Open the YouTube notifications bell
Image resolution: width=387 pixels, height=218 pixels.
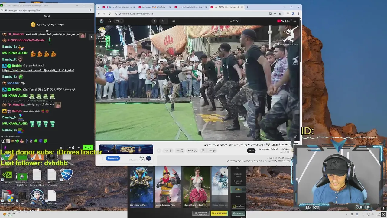point(109,21)
